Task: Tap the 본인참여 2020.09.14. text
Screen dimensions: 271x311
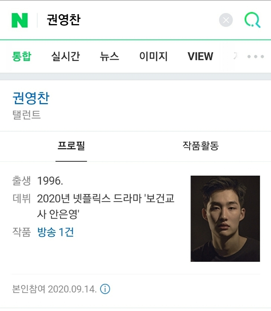Action: tap(54, 289)
